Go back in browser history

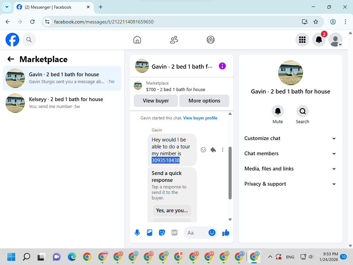pos(8,22)
